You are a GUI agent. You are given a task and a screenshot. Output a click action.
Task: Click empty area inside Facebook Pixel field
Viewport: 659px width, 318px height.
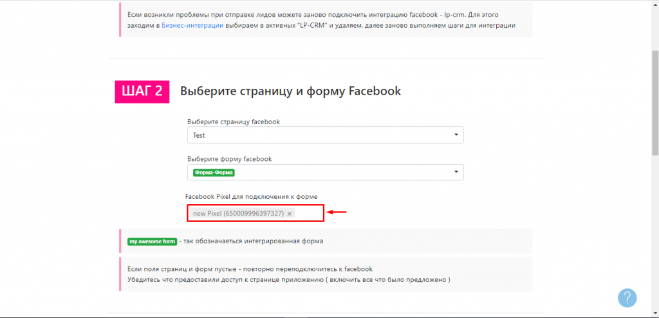pos(309,214)
